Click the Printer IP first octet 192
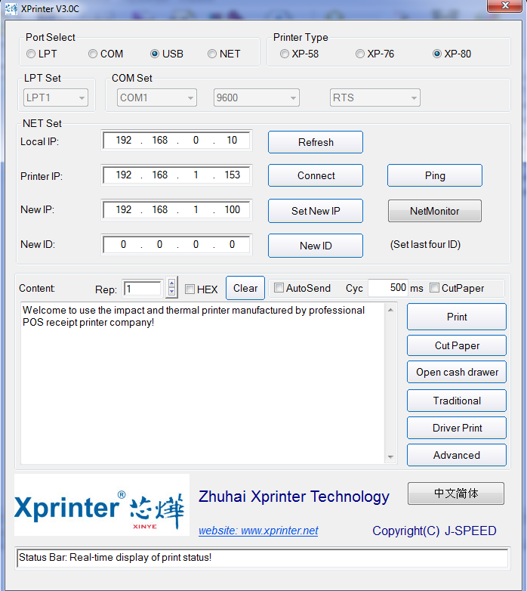 pos(124,175)
